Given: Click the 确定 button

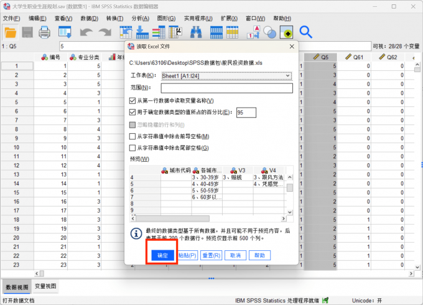Looking at the screenshot, I should (162, 255).
